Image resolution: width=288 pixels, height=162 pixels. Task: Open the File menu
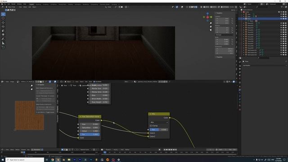coord(5,4)
